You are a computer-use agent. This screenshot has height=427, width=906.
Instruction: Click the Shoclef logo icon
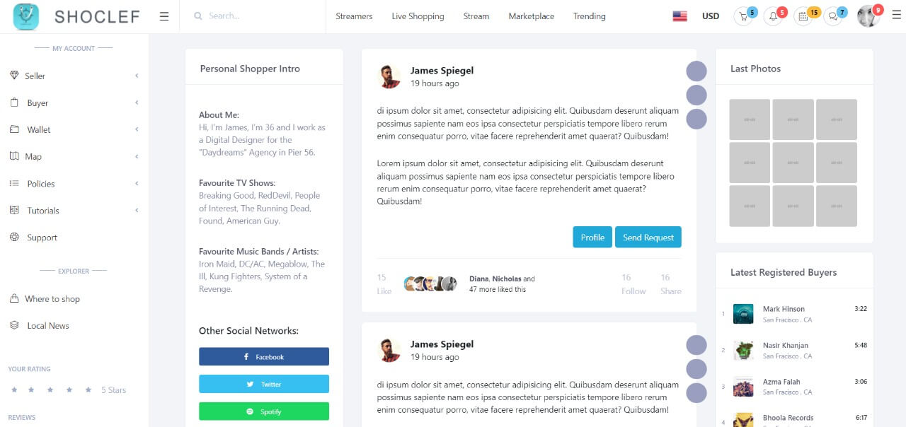pyautogui.click(x=26, y=16)
